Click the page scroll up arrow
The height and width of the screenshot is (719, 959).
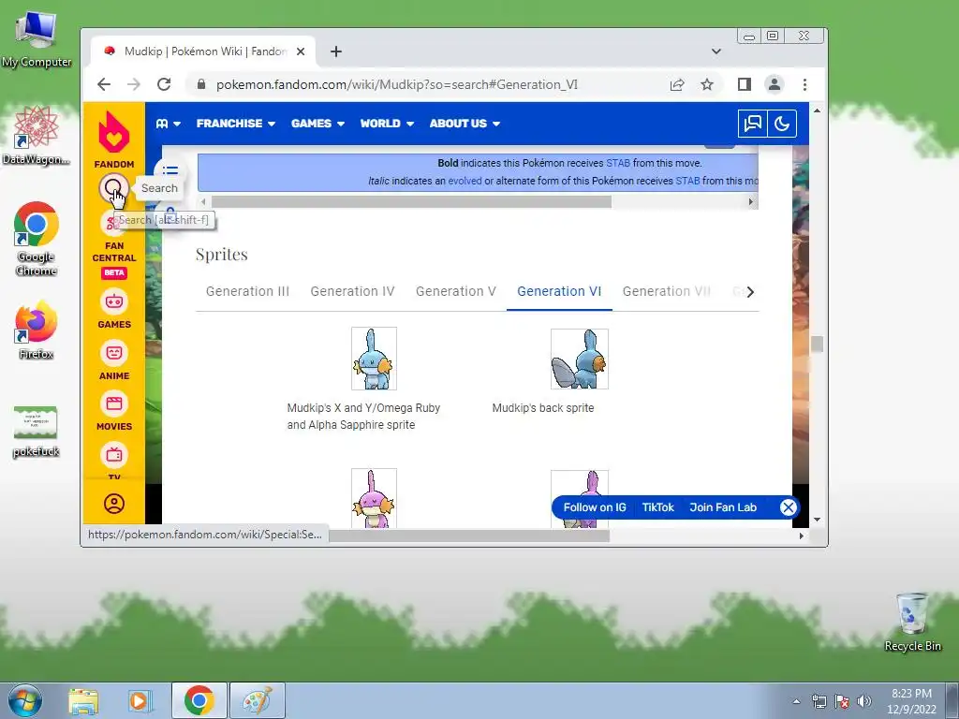pos(817,110)
